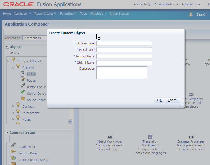Expand the Contact tree node
This screenshot has height=165, width=210.
coord(13,106)
